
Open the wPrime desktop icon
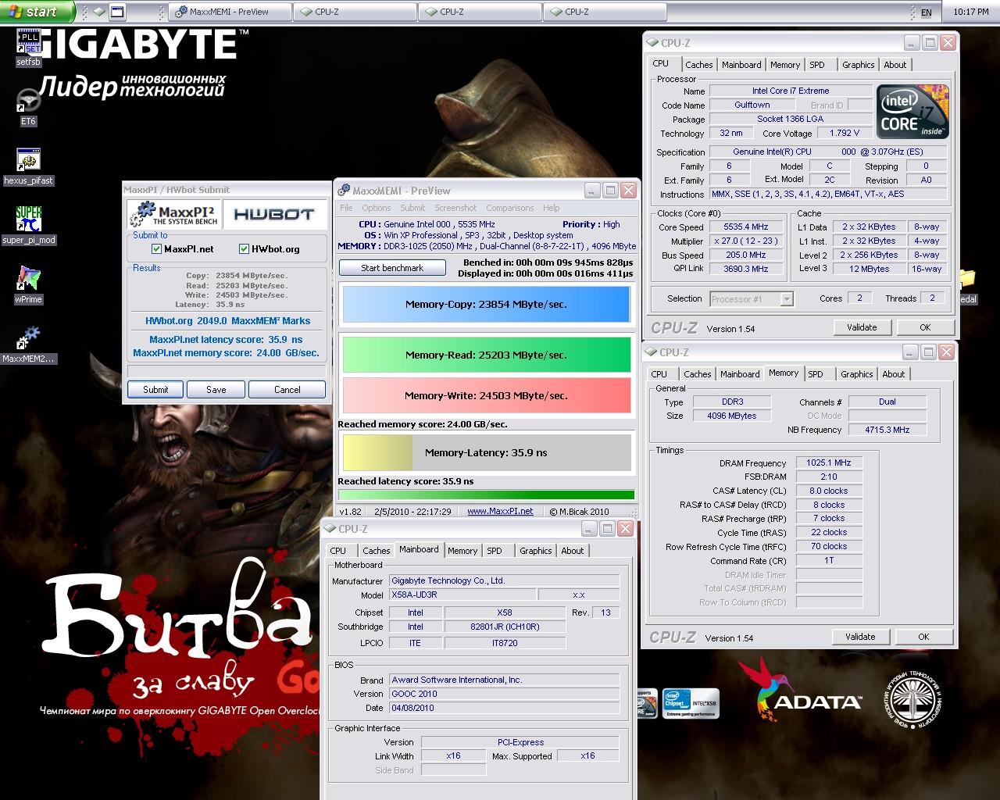28,284
